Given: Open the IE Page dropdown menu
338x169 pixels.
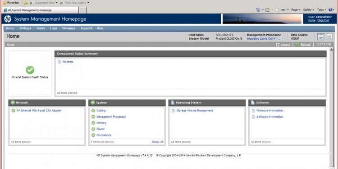Looking at the screenshot, I should tap(296, 10).
